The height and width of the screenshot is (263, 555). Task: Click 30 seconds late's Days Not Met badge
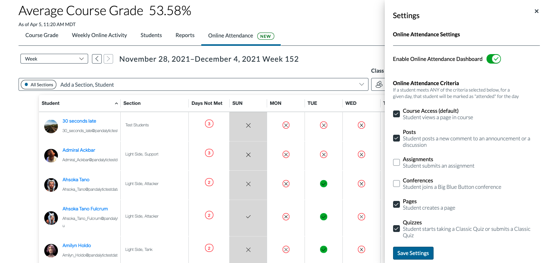pos(209,124)
